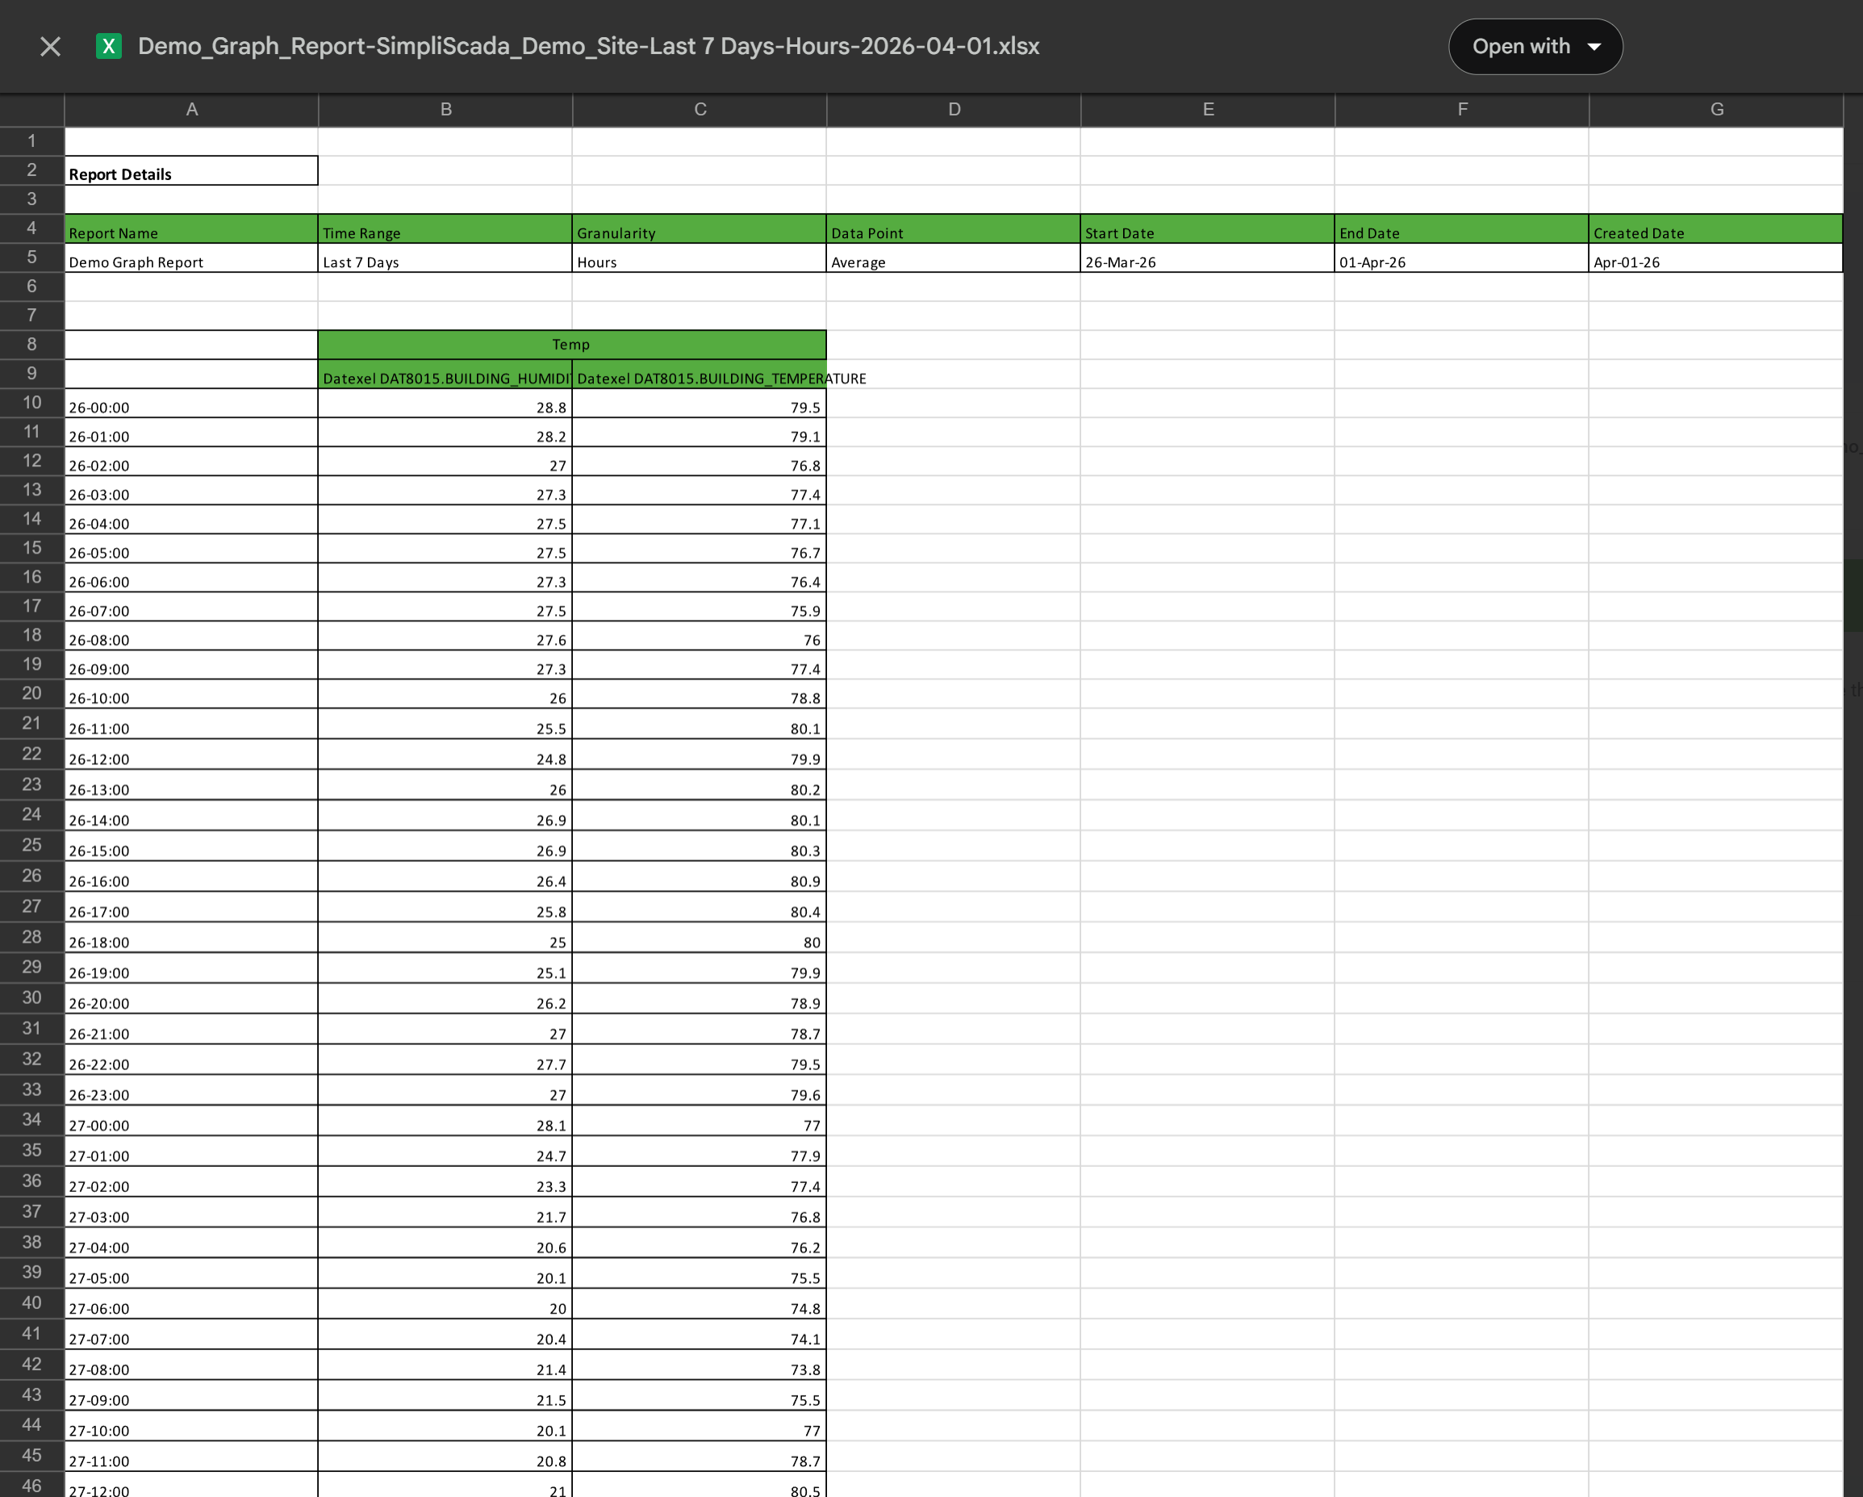
Task: Click the Granularity header cell
Action: 699,230
